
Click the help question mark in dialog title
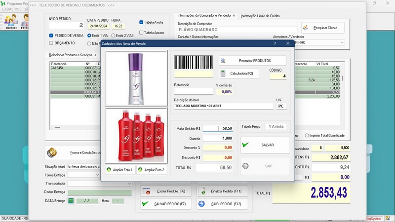275,43
